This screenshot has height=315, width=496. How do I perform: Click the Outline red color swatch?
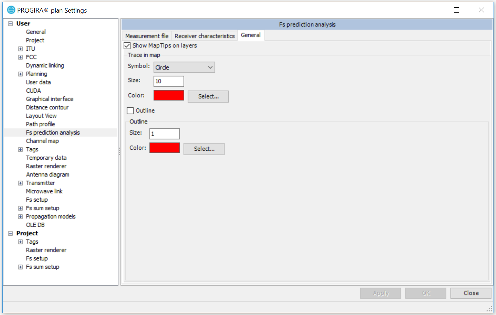[164, 148]
